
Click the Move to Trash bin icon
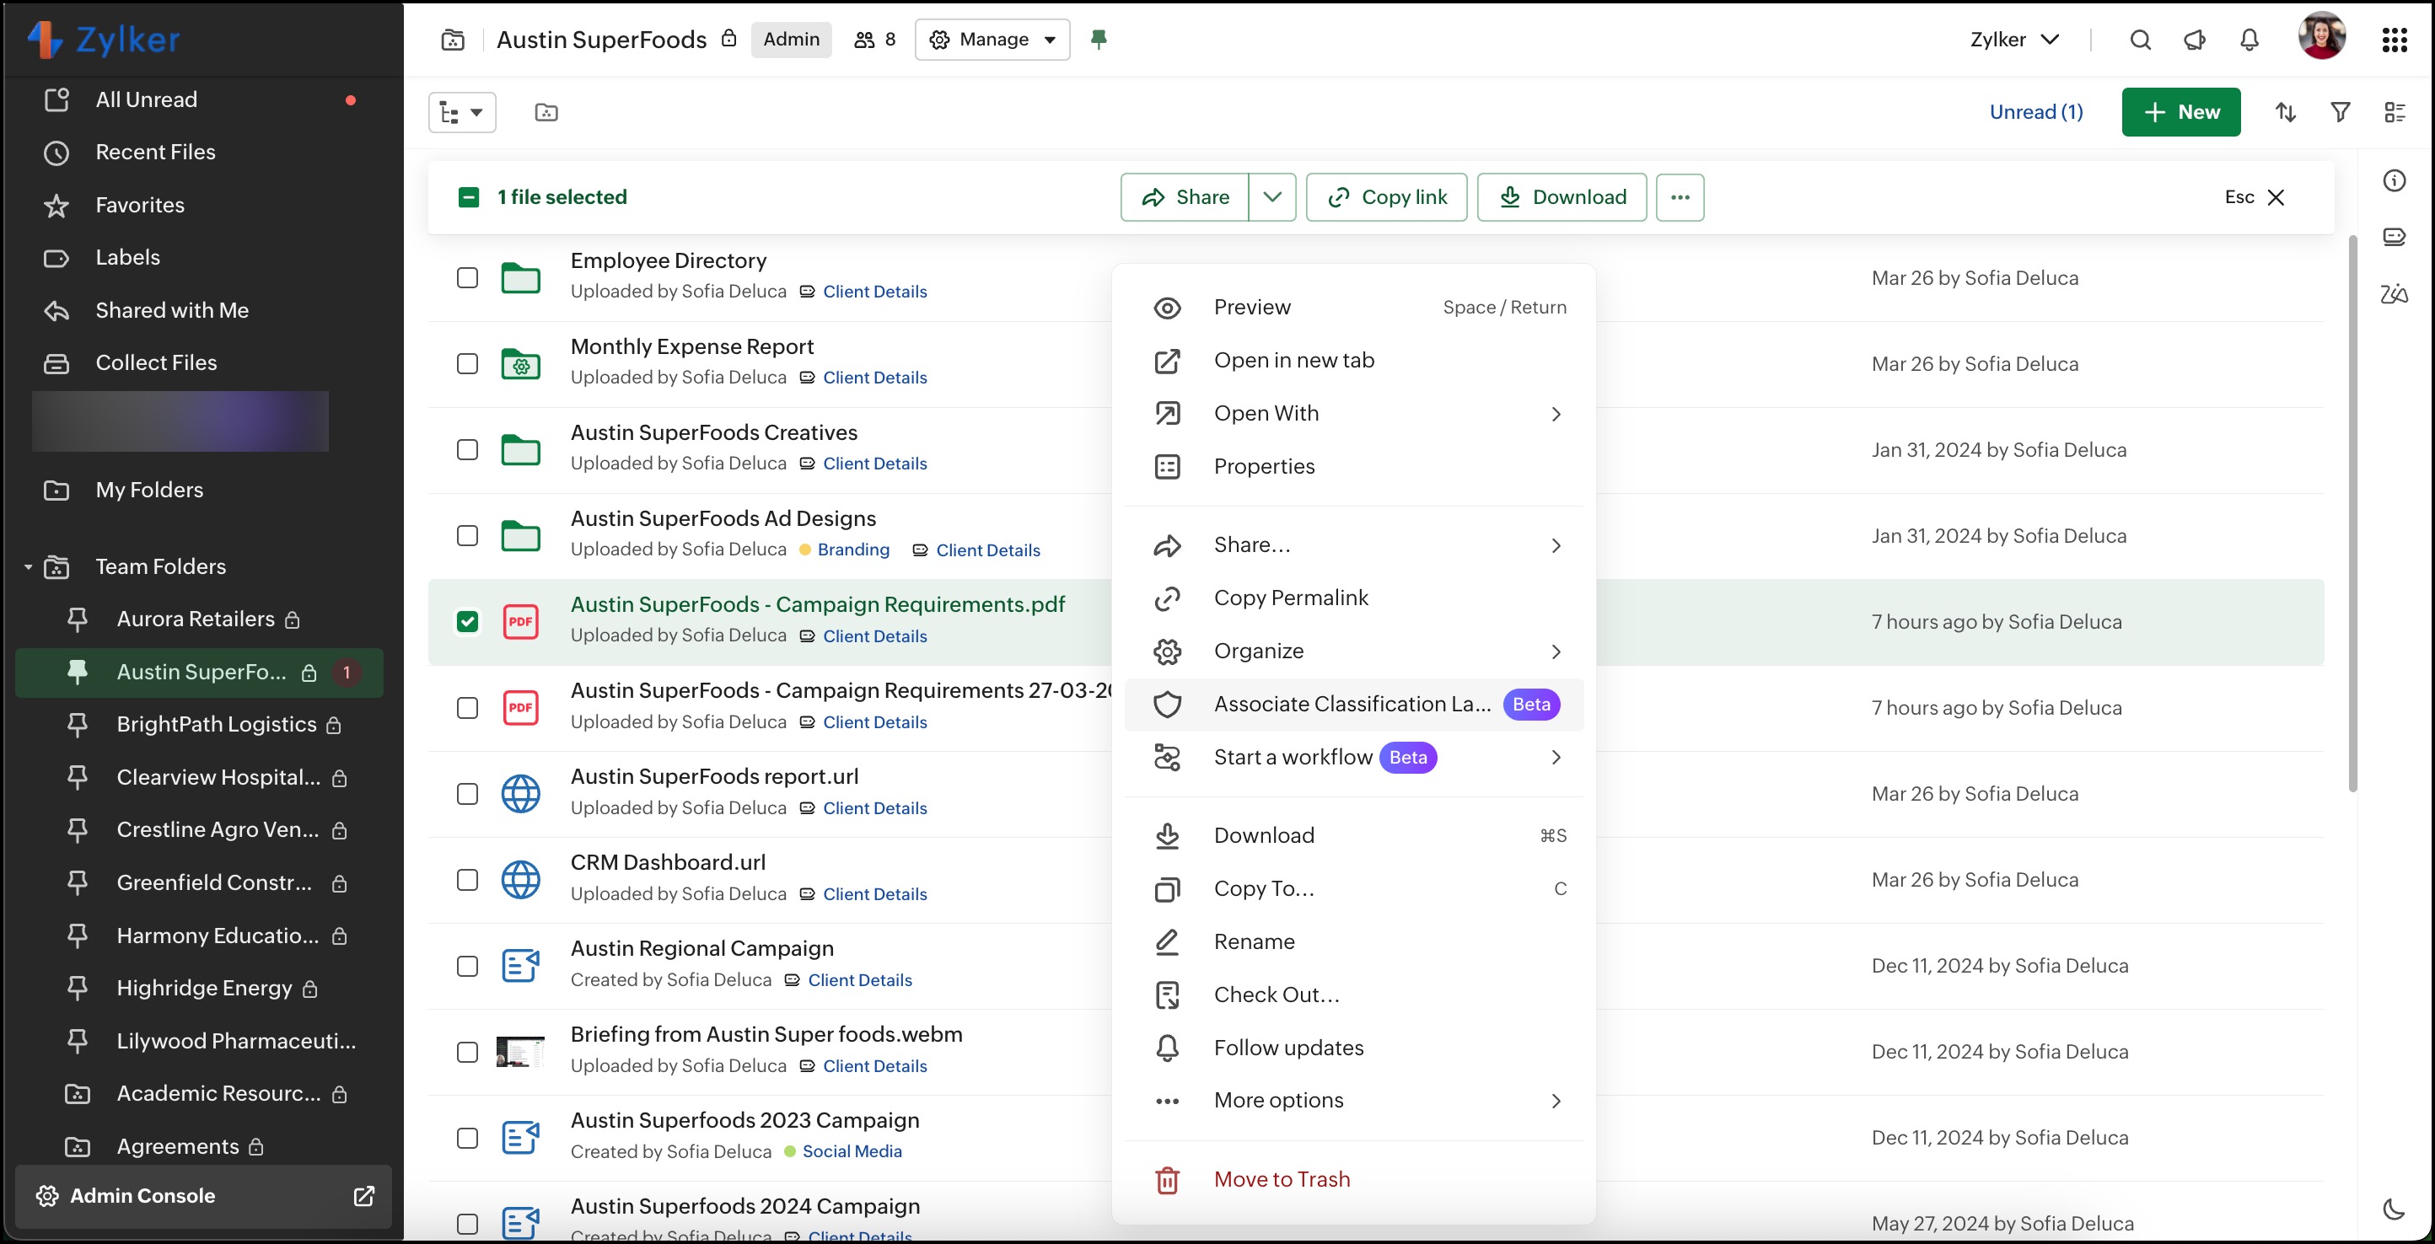point(1168,1180)
